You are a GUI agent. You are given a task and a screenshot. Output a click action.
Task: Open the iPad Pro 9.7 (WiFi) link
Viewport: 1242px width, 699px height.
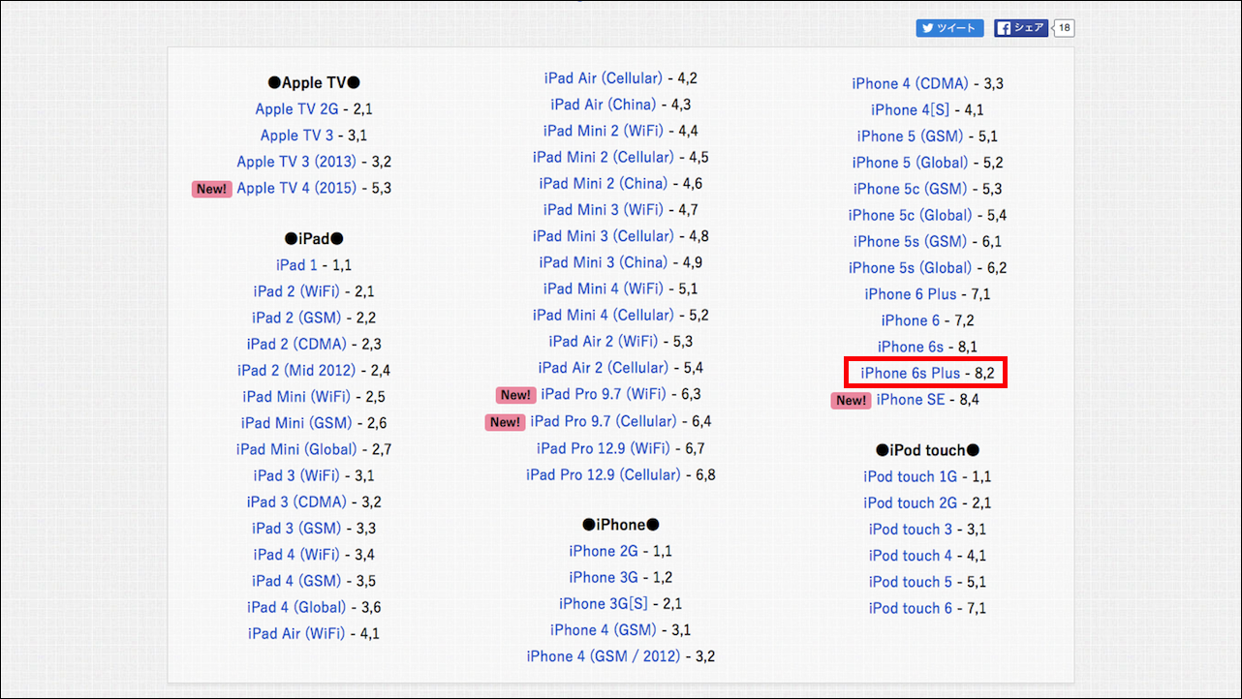[604, 394]
